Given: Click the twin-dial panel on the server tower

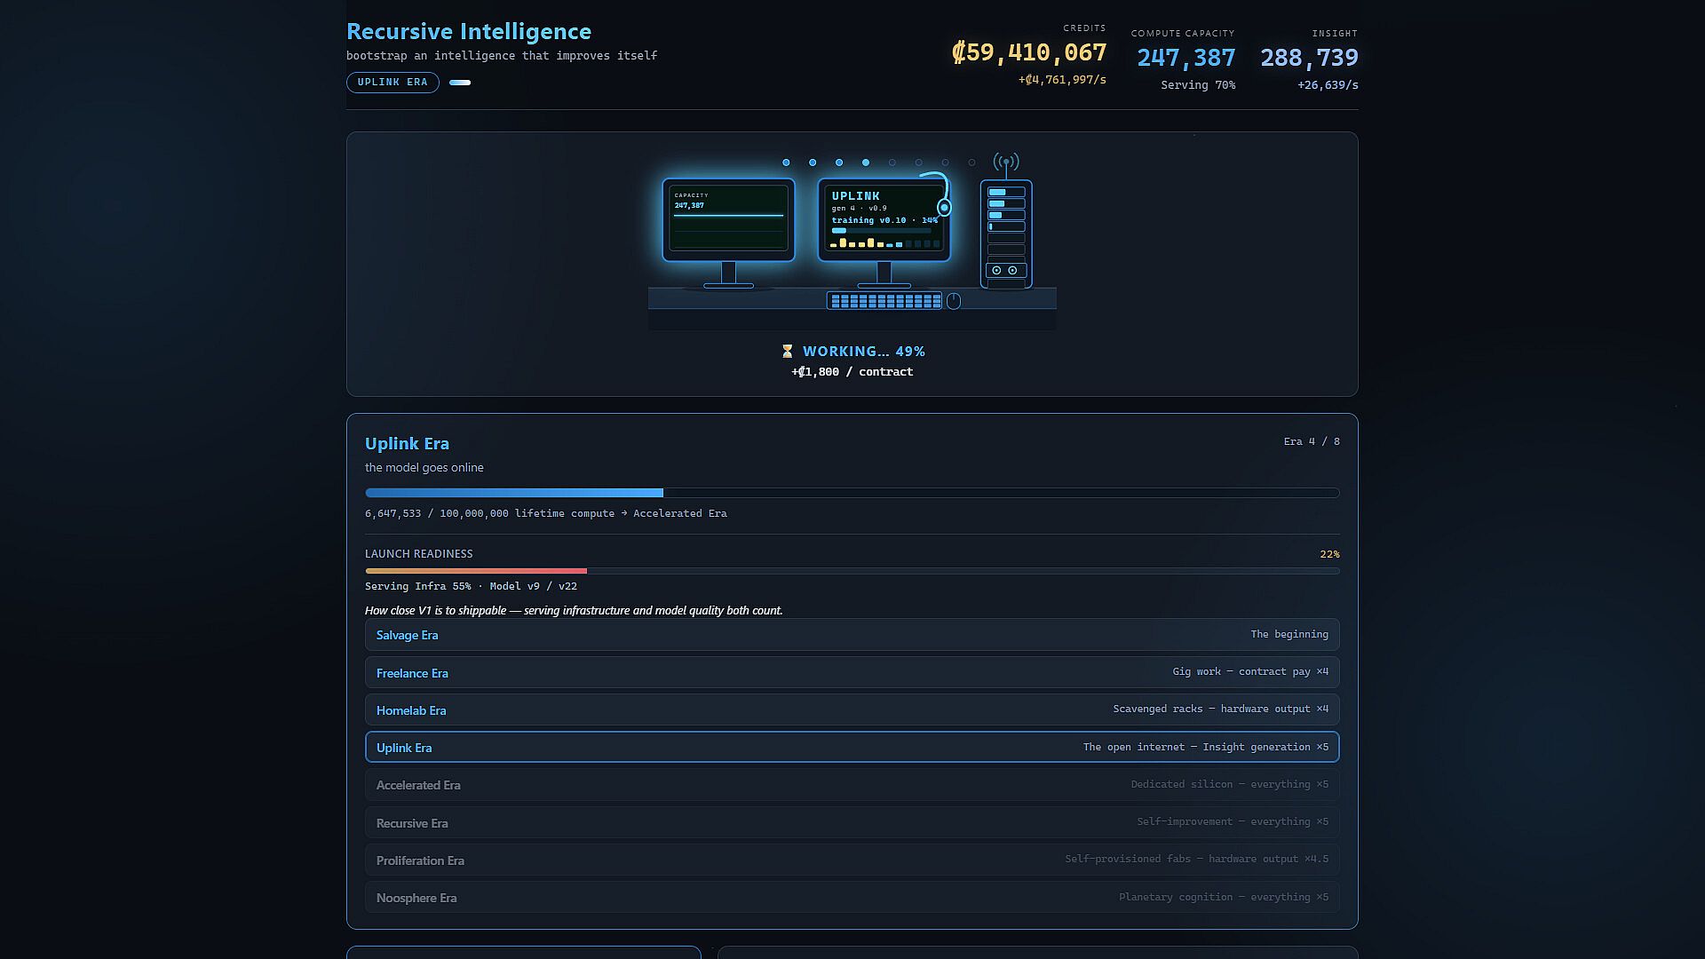Looking at the screenshot, I should pos(1006,270).
